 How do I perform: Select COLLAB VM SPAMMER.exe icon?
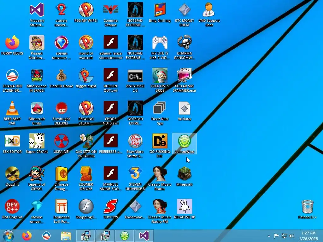click(184, 80)
